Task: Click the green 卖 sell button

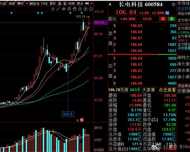Action: pyautogui.click(x=172, y=19)
